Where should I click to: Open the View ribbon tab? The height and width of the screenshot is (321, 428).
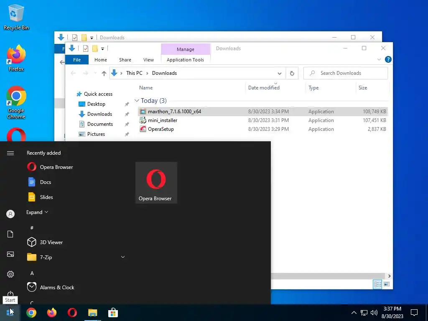(x=148, y=60)
